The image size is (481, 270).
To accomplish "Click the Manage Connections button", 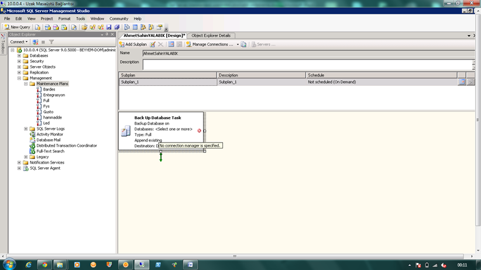I will pos(210,44).
